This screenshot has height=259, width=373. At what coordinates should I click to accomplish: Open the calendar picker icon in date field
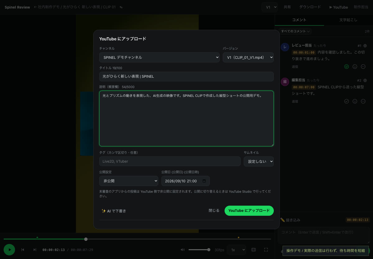click(204, 181)
